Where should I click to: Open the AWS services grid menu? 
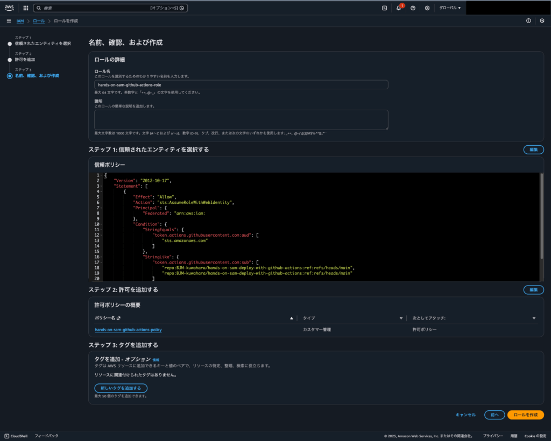[25, 8]
